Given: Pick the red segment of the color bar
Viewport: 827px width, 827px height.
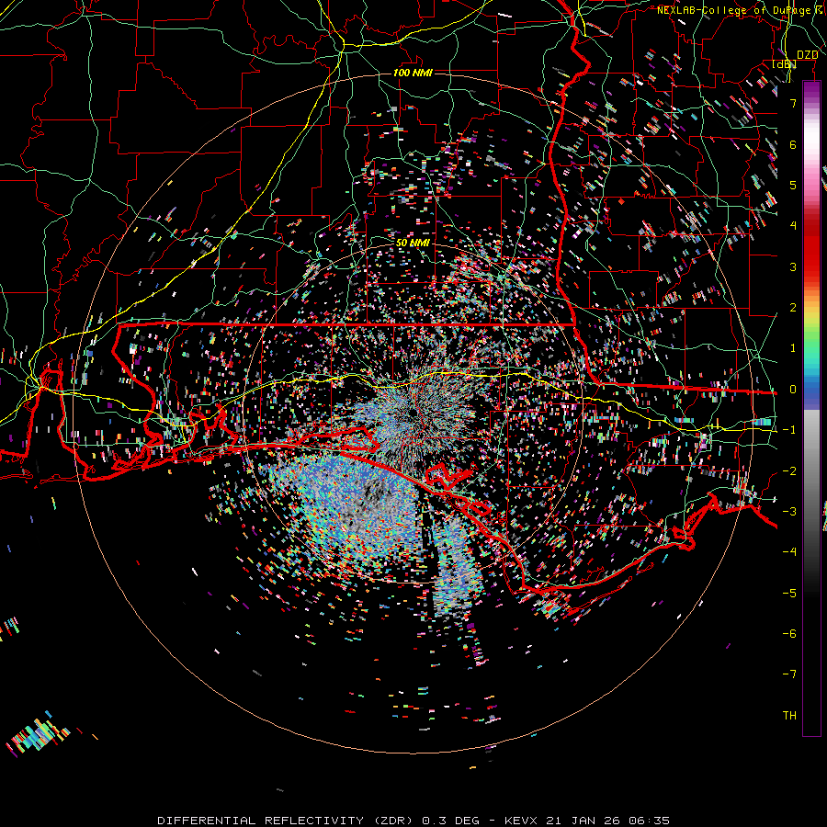Looking at the screenshot, I should 811,248.
